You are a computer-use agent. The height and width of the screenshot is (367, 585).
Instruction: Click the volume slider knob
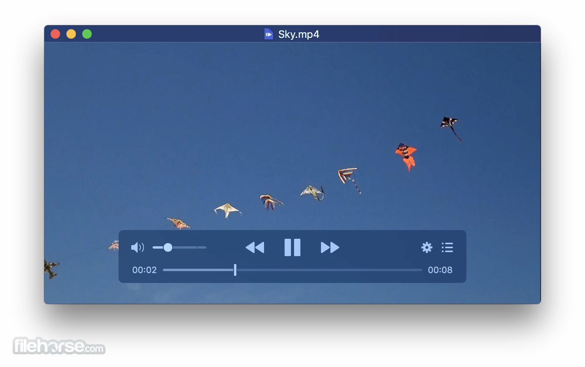[x=168, y=248]
